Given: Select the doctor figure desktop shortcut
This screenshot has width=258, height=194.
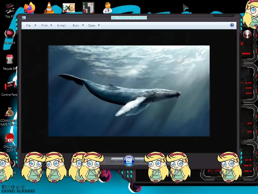Looking at the screenshot, I should coord(108,8).
